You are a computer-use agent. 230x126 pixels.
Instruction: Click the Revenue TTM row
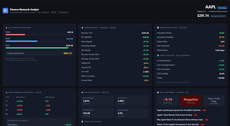click(115, 33)
